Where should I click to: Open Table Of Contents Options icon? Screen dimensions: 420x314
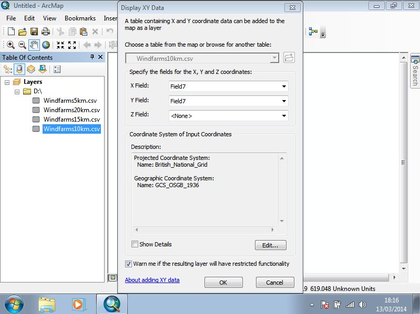[x=57, y=69]
